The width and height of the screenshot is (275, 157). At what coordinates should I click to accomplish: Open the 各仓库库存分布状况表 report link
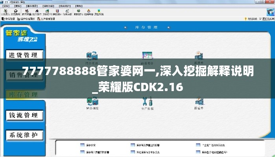click(x=145, y=152)
